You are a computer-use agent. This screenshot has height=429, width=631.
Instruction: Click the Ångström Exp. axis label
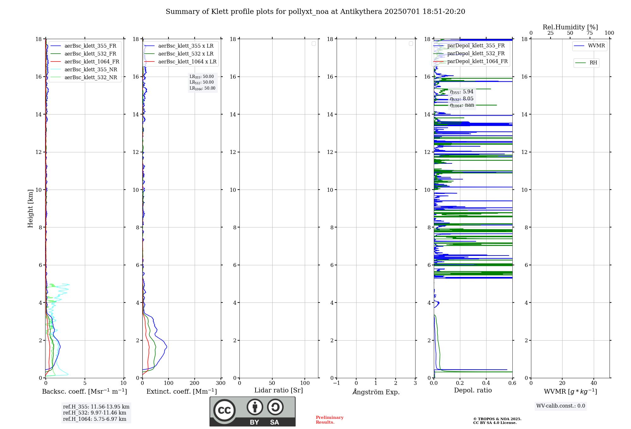[376, 391]
